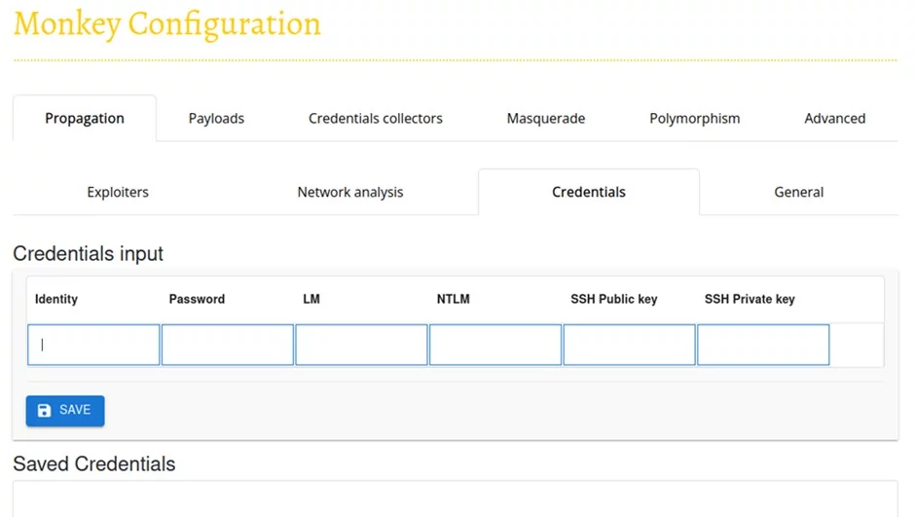Select the Network analysis sub-tab
The image size is (915, 517).
coord(349,193)
